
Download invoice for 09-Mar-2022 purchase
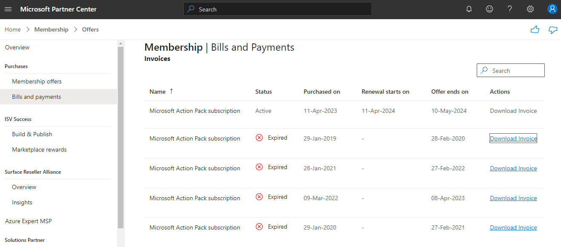coord(513,198)
